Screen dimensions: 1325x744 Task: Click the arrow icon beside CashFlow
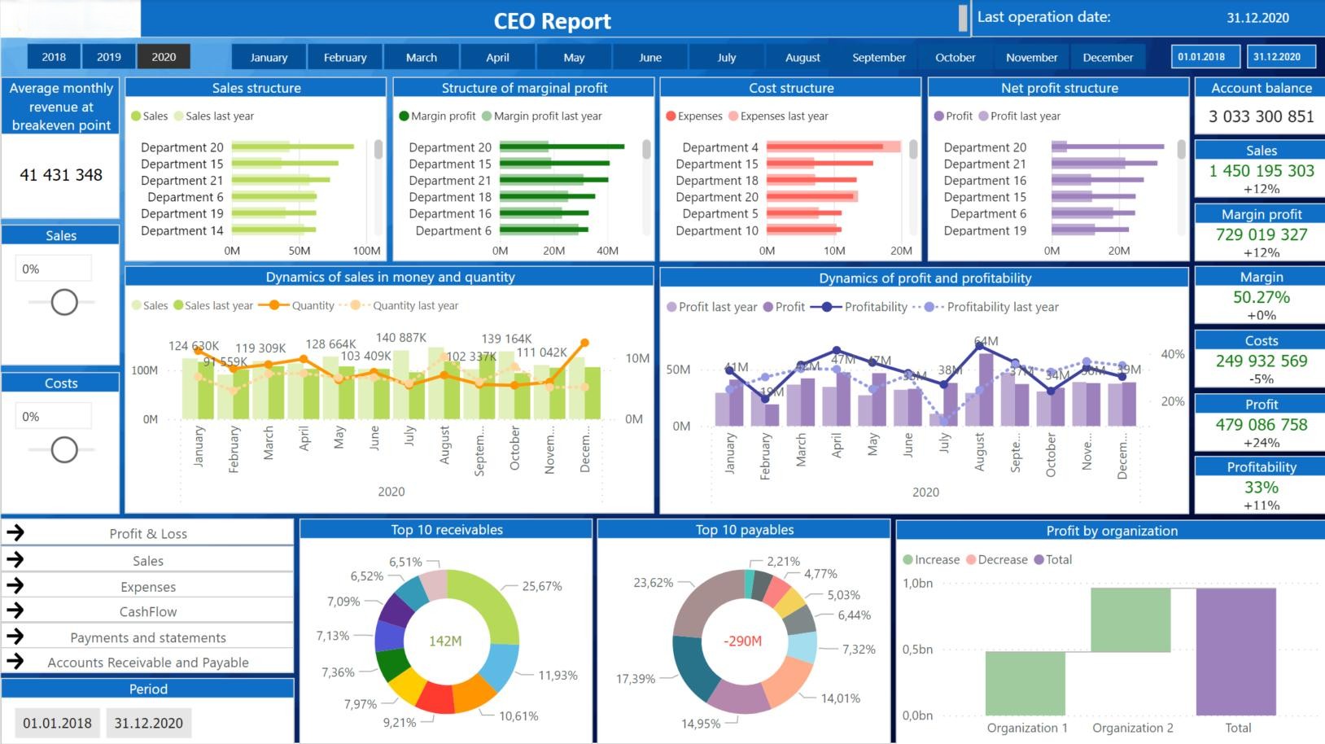[15, 611]
